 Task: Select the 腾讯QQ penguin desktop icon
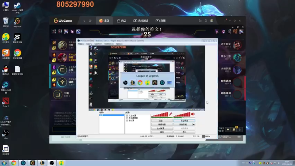pos(6,70)
